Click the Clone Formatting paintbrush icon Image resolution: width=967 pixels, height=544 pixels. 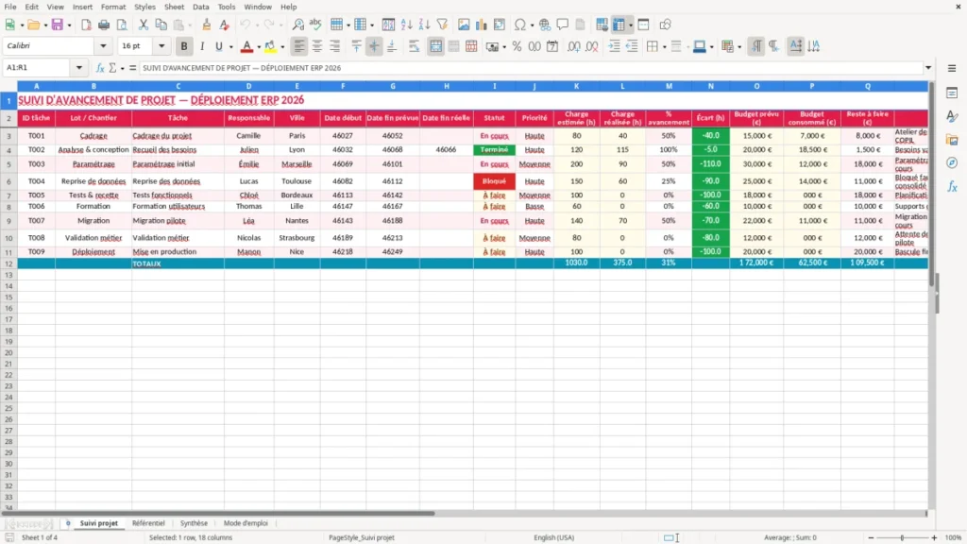pos(207,25)
